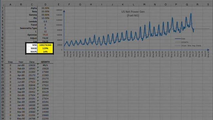This screenshot has width=213, height=120.
Task: Click GESMTH value 17580 in row 20
Action: (x=45, y=72)
